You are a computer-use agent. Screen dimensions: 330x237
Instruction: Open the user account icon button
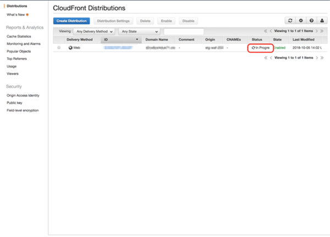click(x=322, y=20)
